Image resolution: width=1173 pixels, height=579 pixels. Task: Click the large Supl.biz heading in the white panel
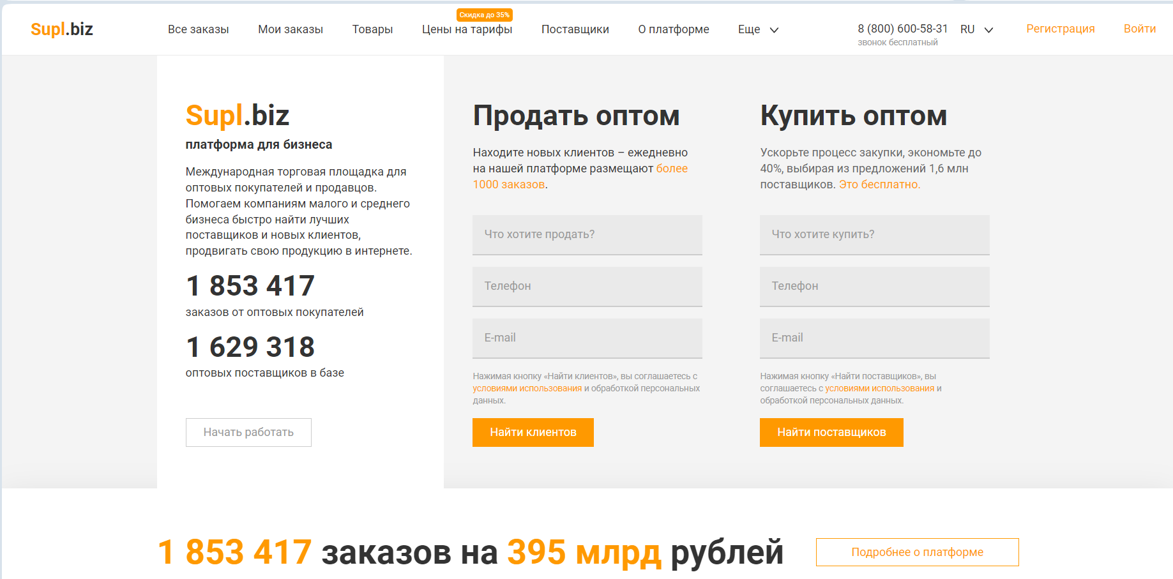pyautogui.click(x=238, y=116)
